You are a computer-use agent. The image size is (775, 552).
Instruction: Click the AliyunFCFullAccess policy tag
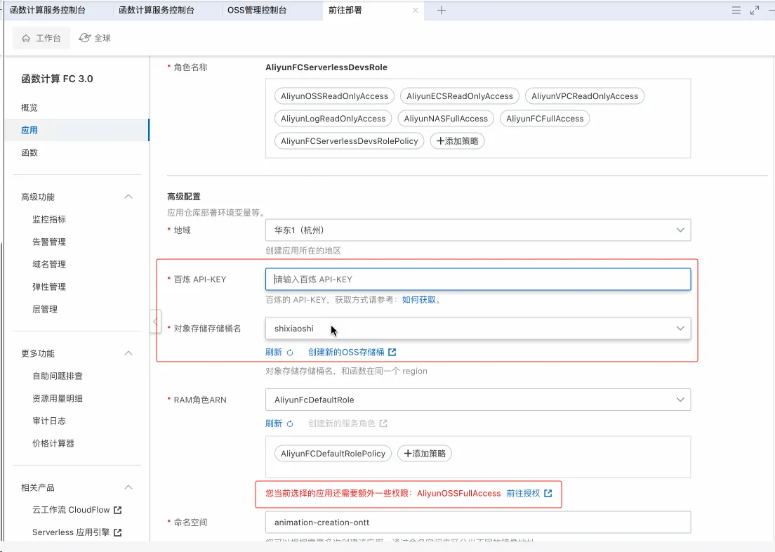click(545, 119)
